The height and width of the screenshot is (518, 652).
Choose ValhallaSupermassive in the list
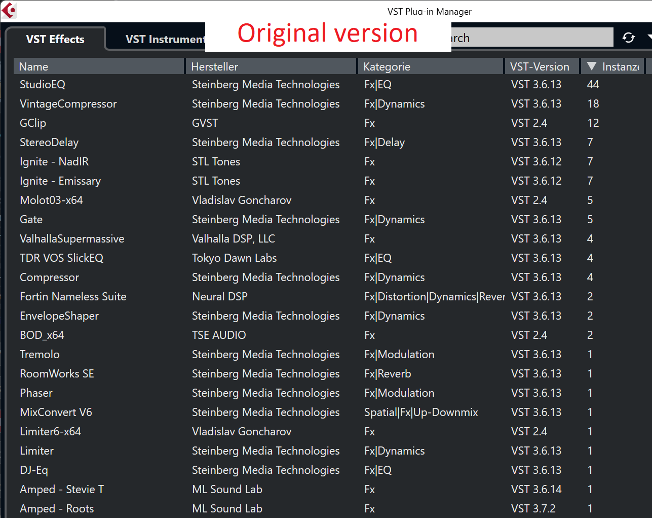72,239
